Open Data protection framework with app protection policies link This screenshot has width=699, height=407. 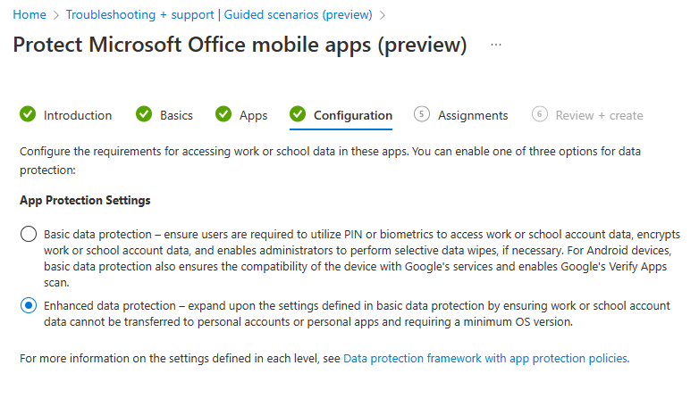486,359
